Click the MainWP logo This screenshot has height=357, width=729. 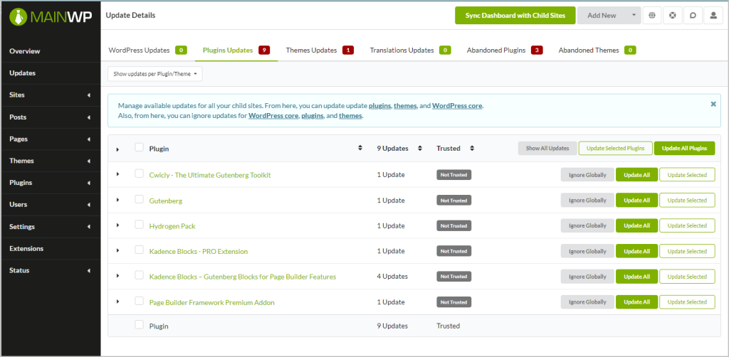pos(50,16)
